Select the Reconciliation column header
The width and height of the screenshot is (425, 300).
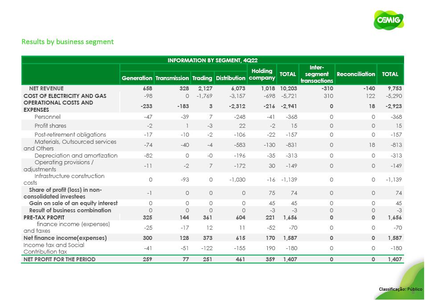coord(356,74)
